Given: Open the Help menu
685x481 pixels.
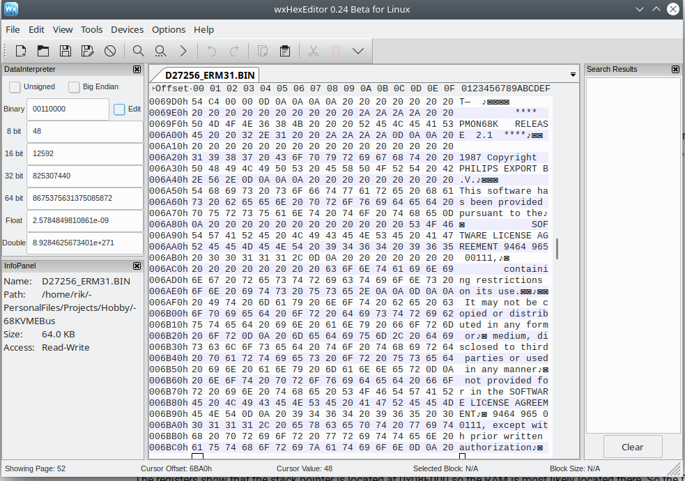Looking at the screenshot, I should coord(203,30).
